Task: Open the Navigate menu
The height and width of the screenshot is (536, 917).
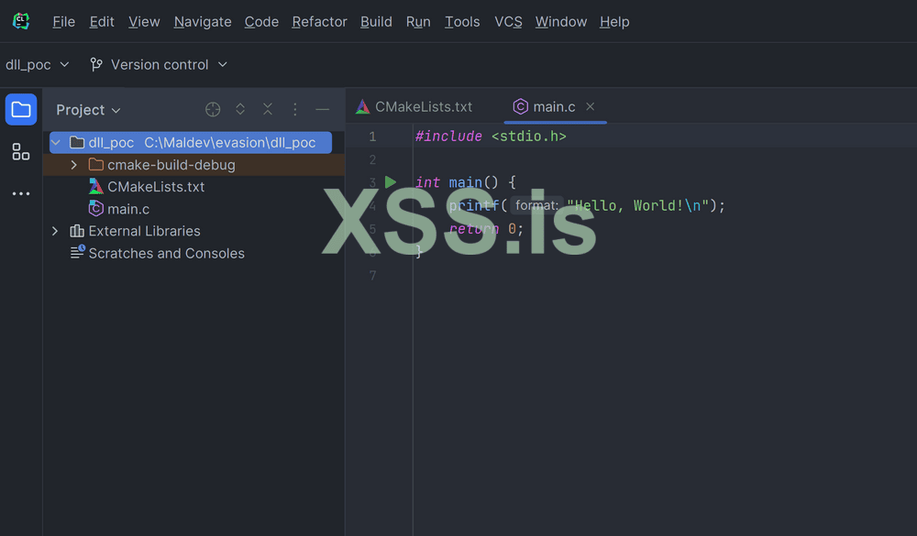Action: [x=203, y=22]
